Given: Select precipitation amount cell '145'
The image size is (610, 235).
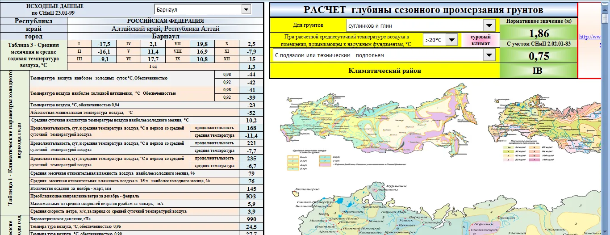Looking at the screenshot, I should 251,189.
